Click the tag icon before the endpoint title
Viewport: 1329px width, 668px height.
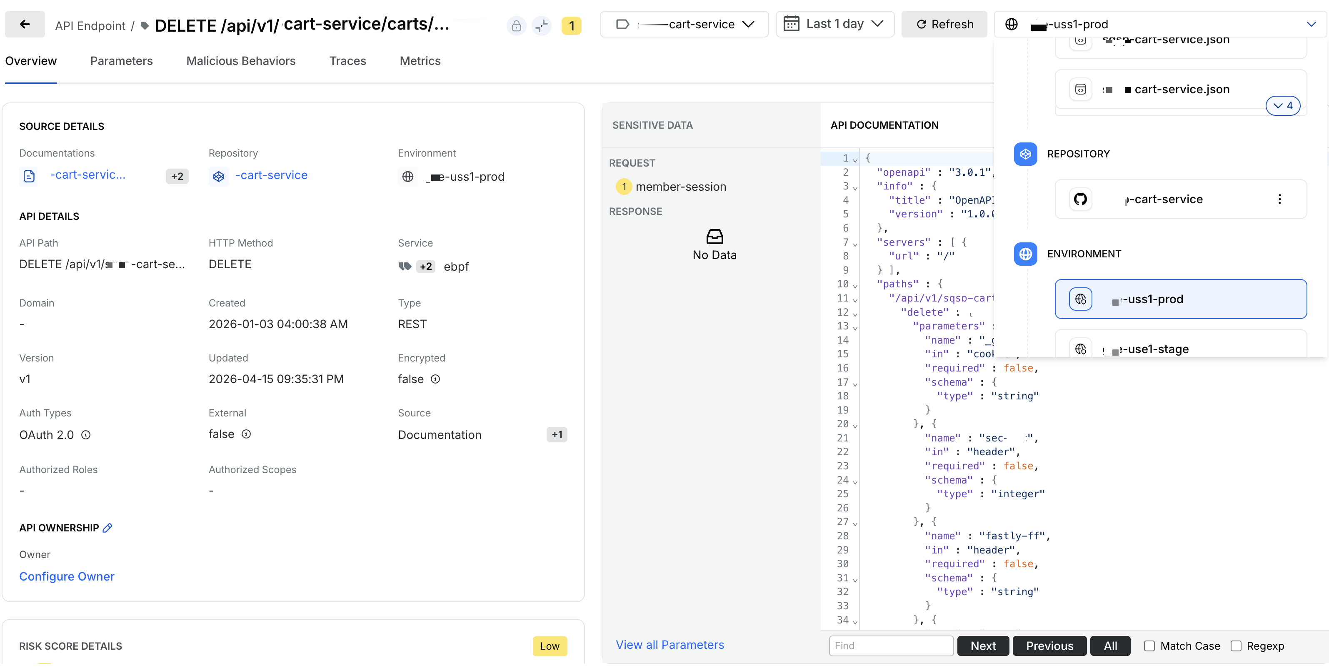[x=145, y=25]
